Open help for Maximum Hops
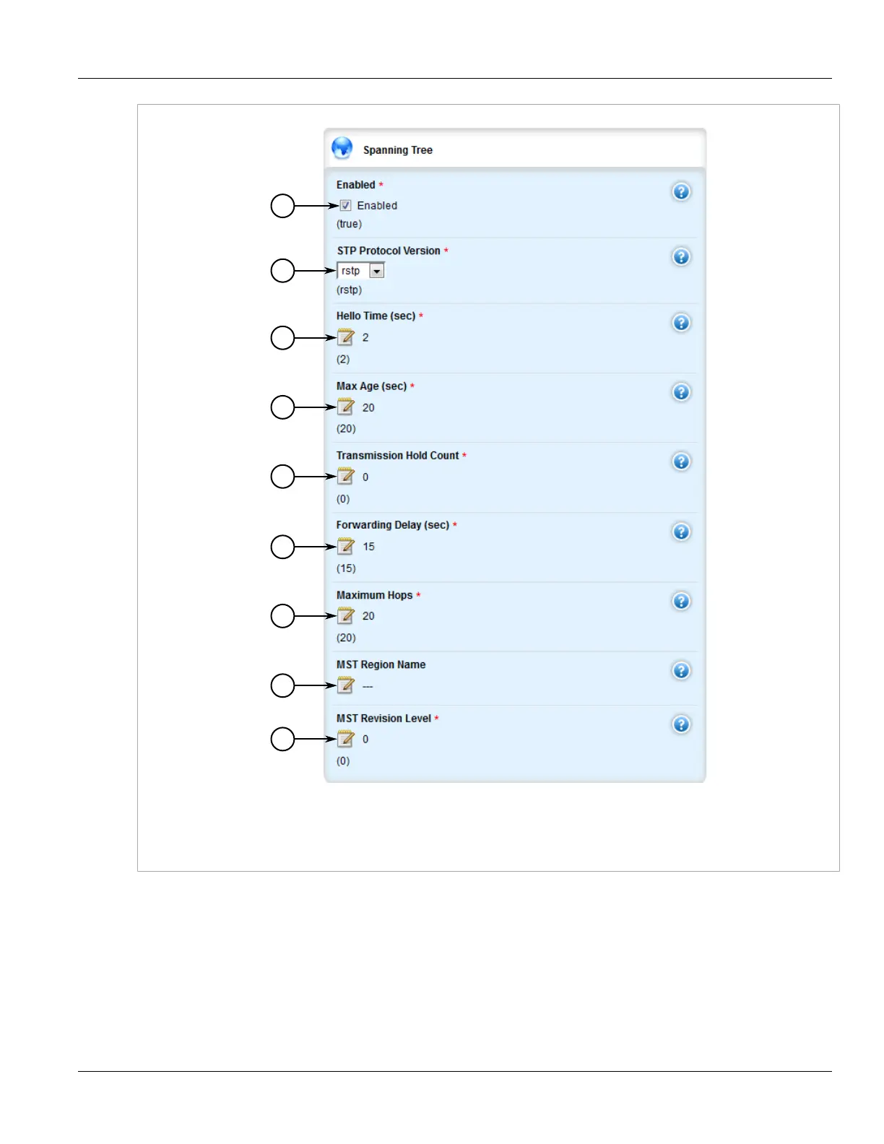 (x=681, y=601)
